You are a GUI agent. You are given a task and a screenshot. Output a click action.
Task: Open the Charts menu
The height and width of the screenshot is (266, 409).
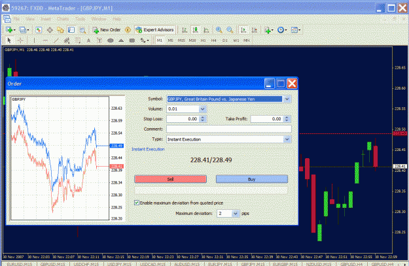63,19
